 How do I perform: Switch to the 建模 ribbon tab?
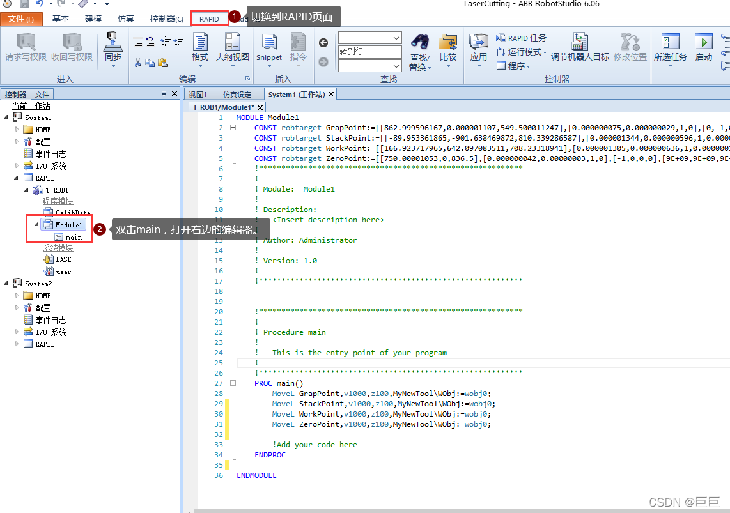pyautogui.click(x=93, y=19)
